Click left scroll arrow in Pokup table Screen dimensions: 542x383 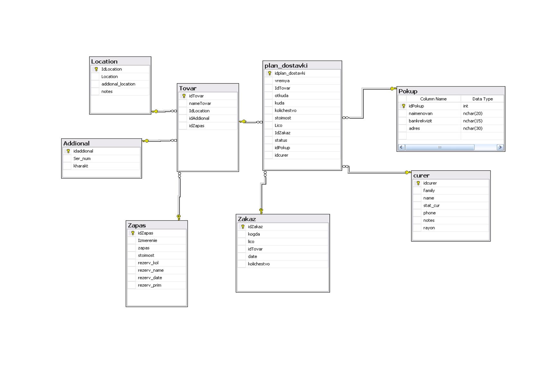pos(401,147)
